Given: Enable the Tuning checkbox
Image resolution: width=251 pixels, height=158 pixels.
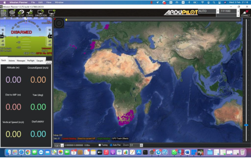Looking at the screenshot, I should [x=100, y=145].
